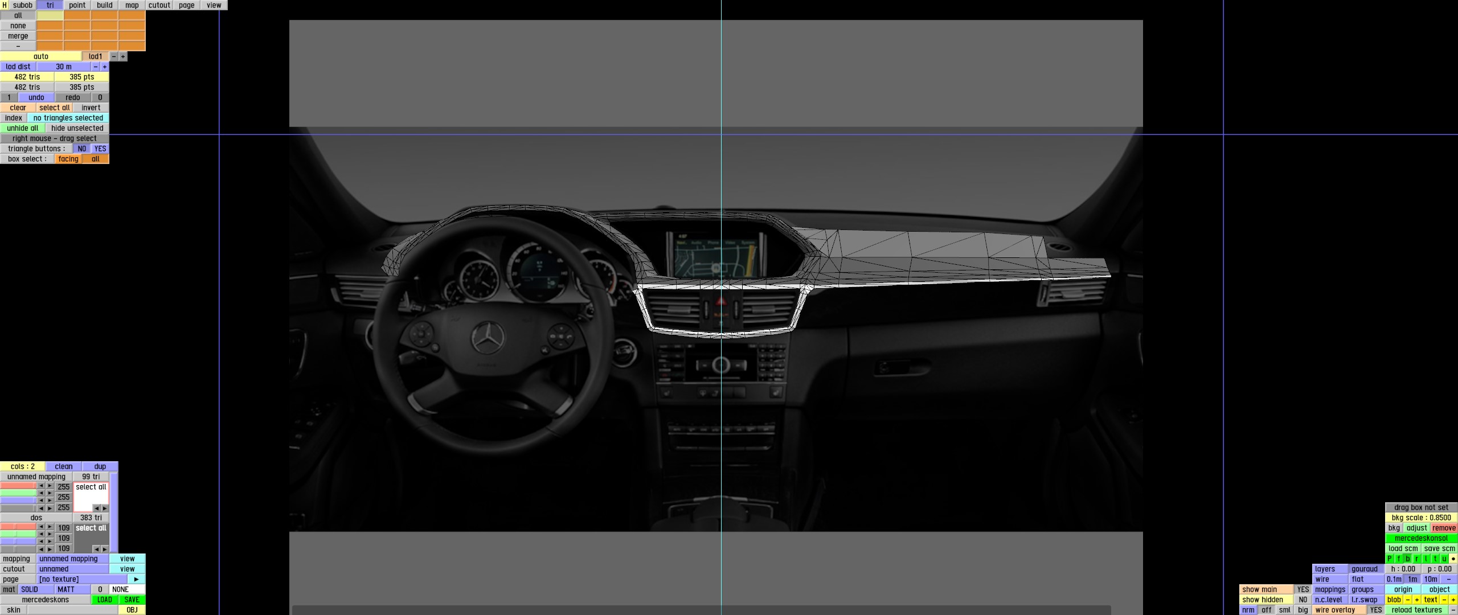
Task: Open page texture arrow next to [no texture]
Action: pyautogui.click(x=136, y=579)
